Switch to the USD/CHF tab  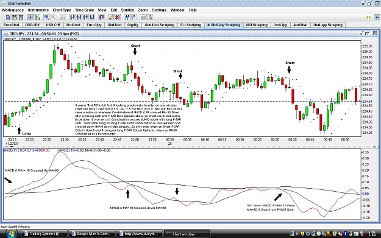[53, 25]
